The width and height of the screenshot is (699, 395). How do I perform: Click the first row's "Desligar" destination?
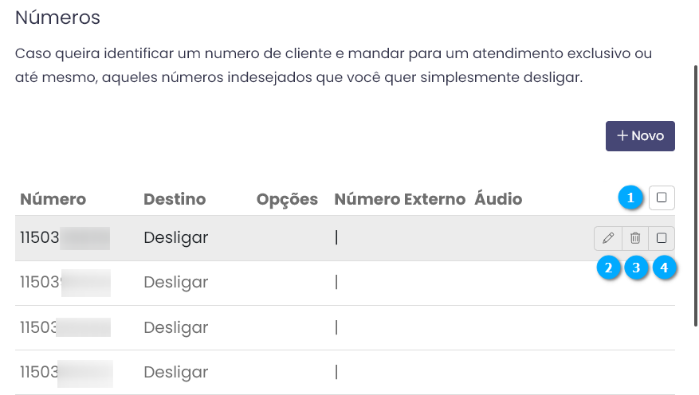click(175, 237)
